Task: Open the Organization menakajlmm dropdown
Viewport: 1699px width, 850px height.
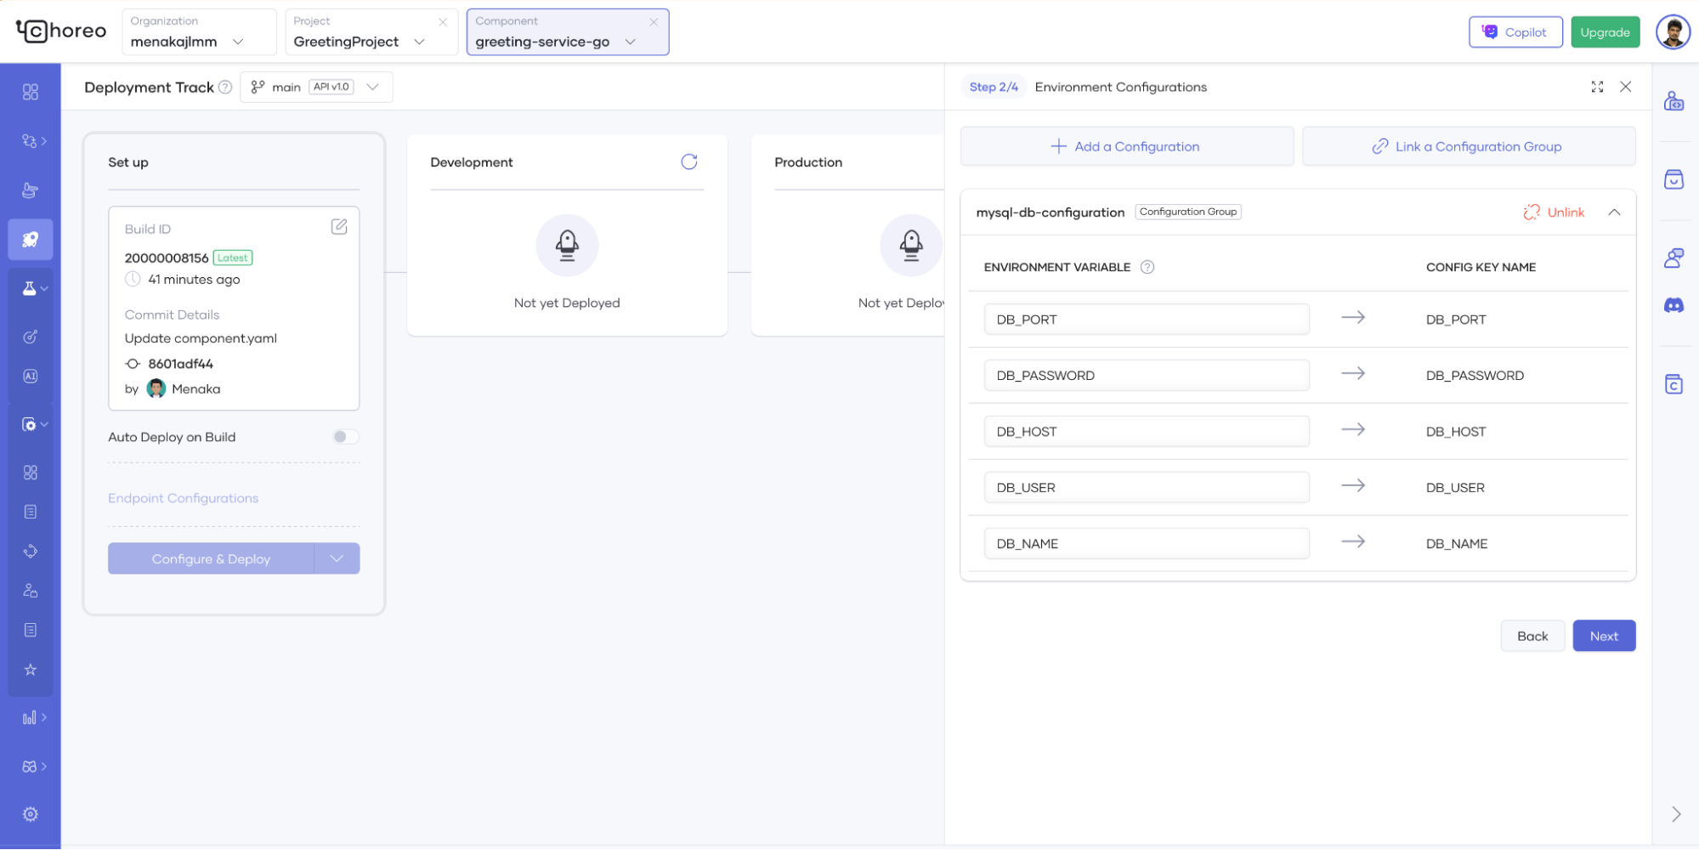Action: 199,32
